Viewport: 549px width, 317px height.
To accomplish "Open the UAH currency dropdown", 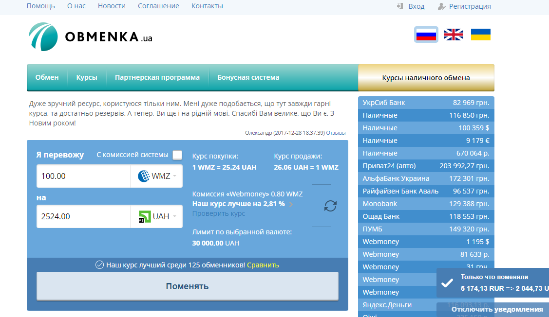I will [175, 216].
